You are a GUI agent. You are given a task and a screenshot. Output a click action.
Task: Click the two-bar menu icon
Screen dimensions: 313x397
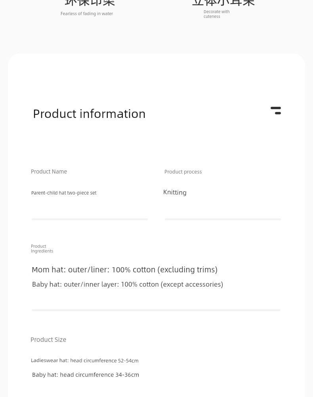[x=276, y=111]
